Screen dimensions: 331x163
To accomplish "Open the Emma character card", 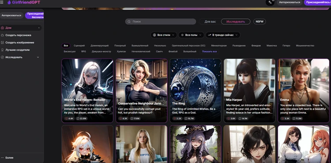I will (x=304, y=91).
